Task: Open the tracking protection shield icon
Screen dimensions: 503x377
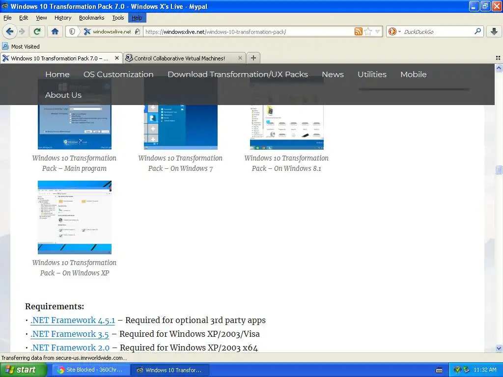Action: click(72, 31)
